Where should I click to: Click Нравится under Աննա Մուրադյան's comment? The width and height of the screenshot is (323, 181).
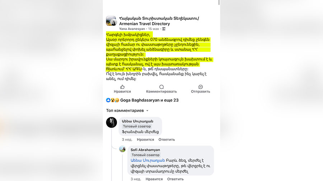145,140
